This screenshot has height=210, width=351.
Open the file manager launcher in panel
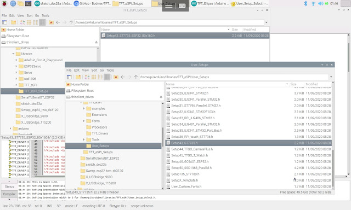[21, 3]
